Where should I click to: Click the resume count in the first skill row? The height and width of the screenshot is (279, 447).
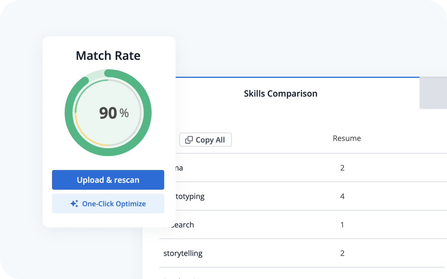[342, 168]
